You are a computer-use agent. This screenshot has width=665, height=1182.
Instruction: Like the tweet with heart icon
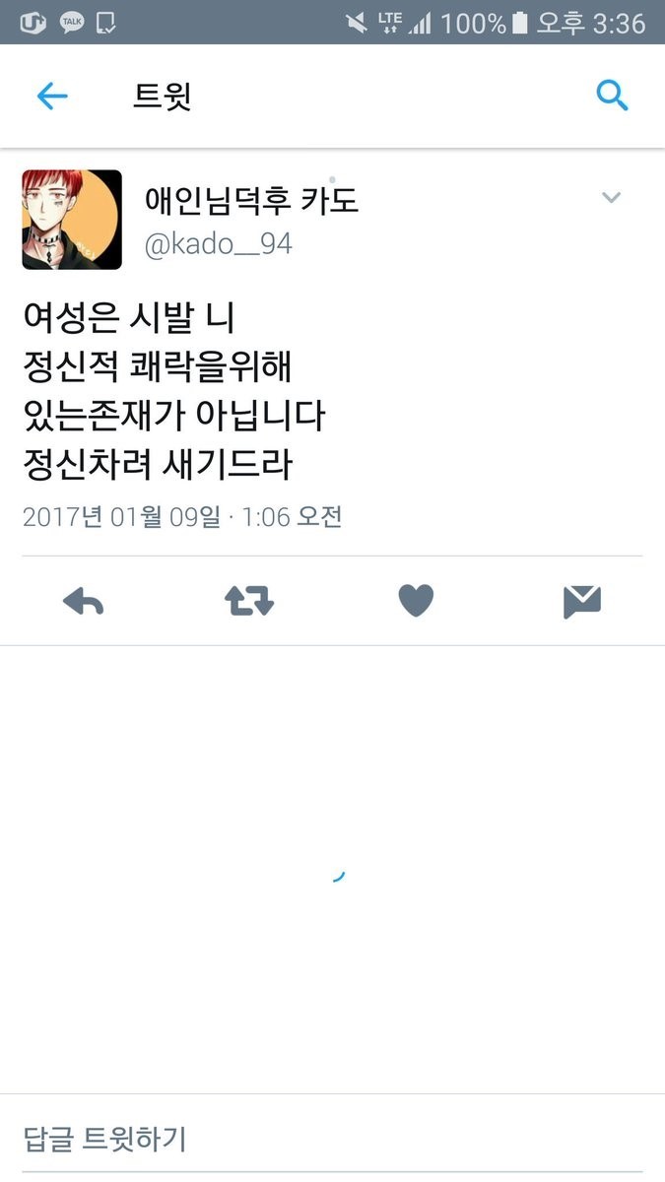tap(416, 601)
